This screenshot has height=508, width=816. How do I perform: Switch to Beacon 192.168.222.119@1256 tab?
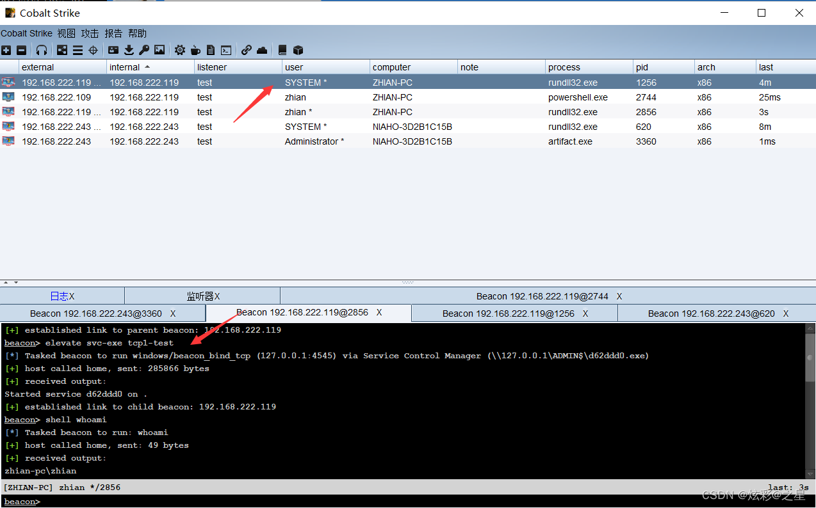point(514,314)
